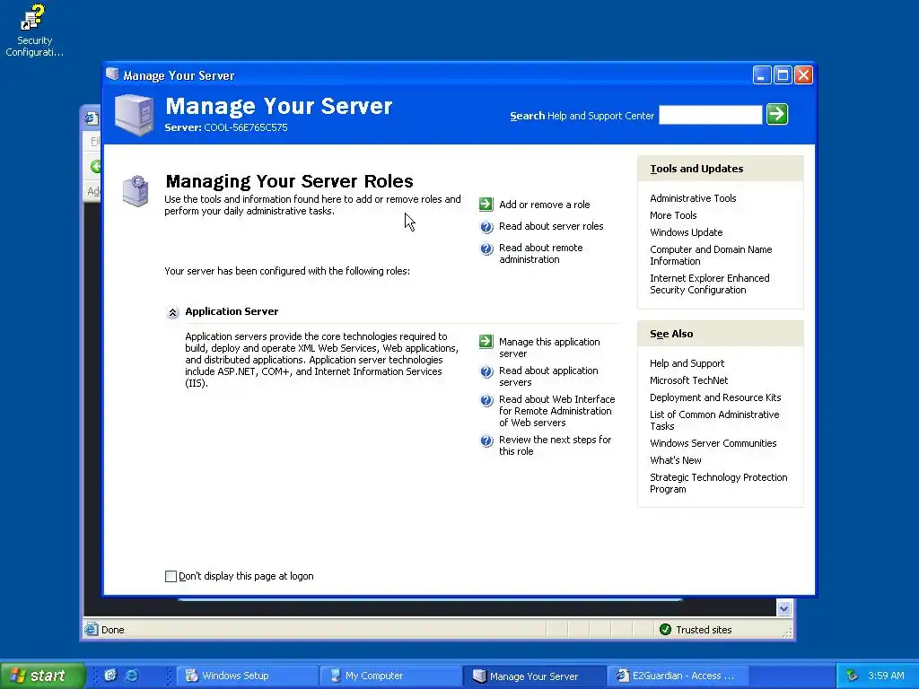Collapse the Application Server role section
The image size is (919, 689).
(172, 313)
